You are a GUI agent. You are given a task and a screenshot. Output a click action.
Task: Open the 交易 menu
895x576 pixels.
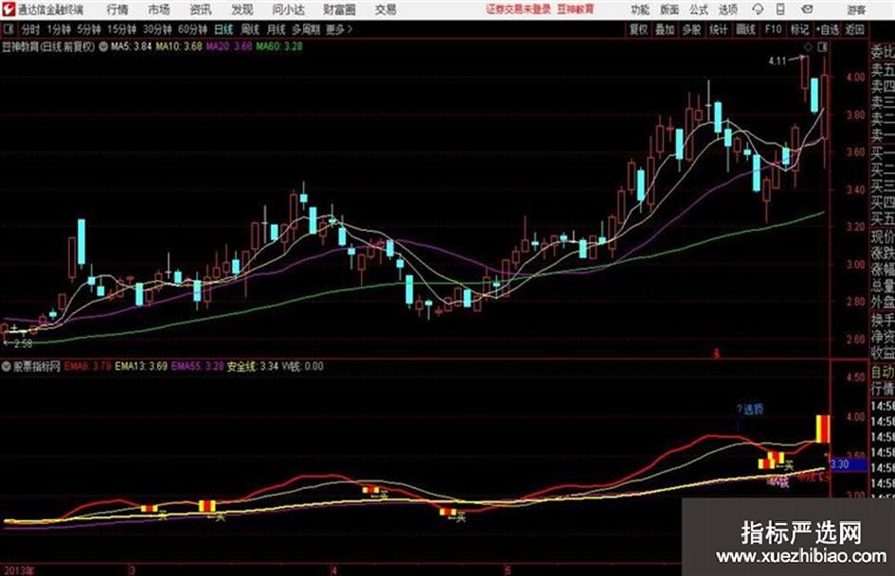[x=385, y=9]
